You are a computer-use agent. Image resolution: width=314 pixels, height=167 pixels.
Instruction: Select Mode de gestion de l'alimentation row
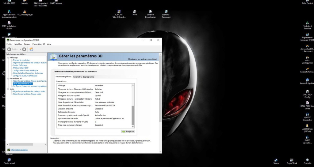94,102
